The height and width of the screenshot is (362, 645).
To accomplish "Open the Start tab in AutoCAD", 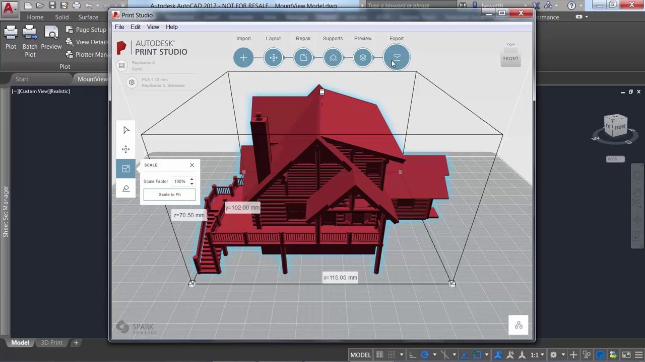I will (x=22, y=79).
